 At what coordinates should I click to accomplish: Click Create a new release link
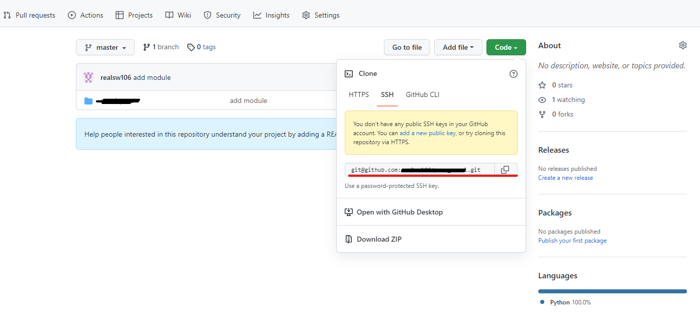(565, 178)
